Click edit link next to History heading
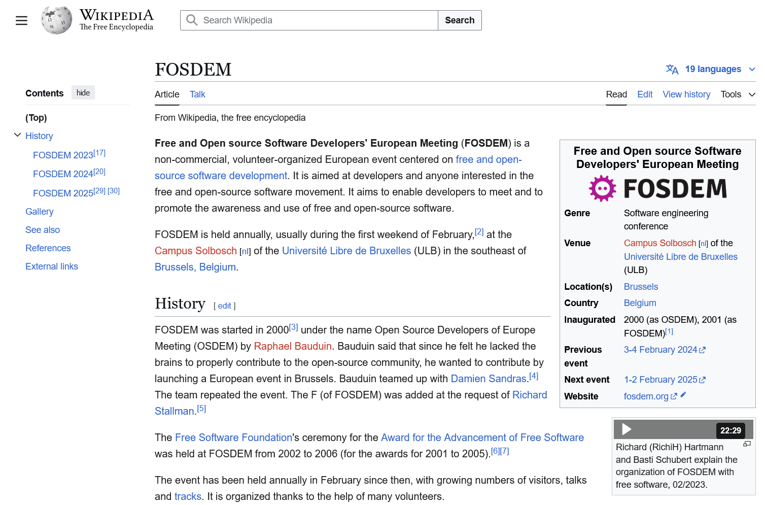 pyautogui.click(x=225, y=306)
